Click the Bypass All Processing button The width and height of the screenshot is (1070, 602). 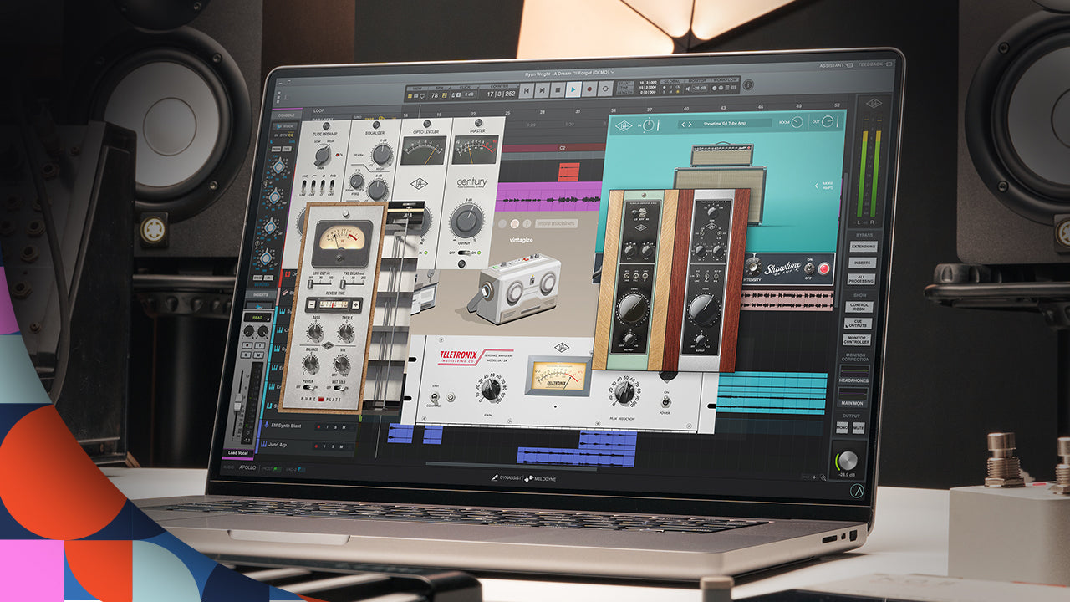862,279
